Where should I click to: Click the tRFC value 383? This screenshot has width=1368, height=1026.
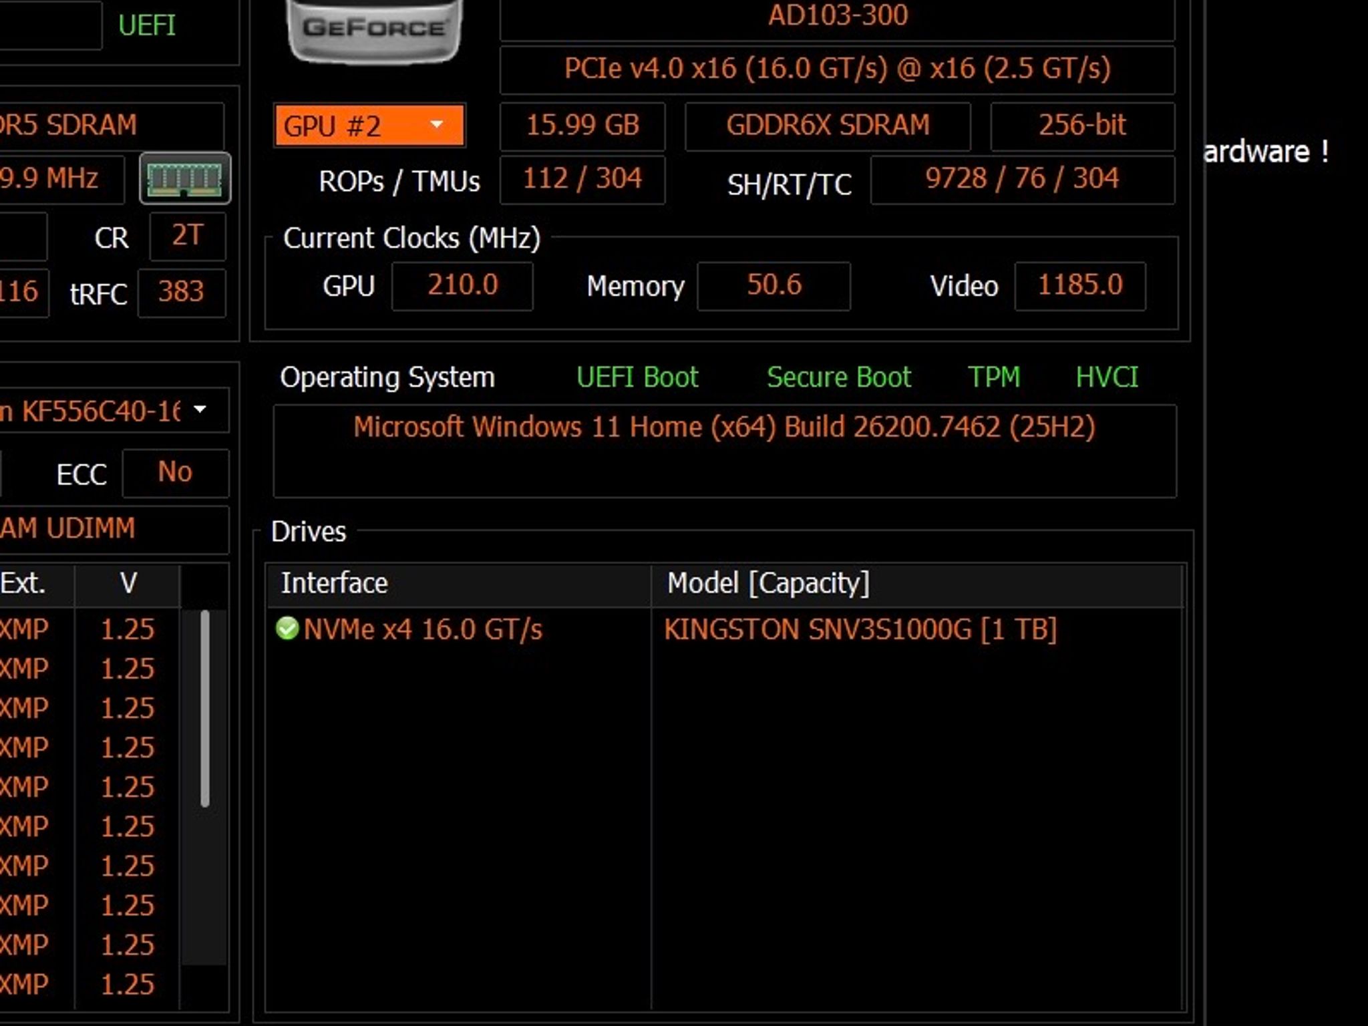(182, 293)
